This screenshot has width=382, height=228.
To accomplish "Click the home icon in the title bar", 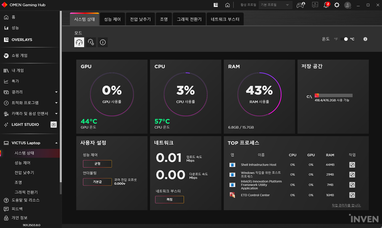I will click(x=227, y=5).
